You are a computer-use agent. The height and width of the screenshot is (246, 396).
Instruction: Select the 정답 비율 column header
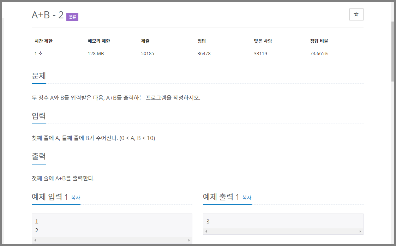tap(319, 41)
